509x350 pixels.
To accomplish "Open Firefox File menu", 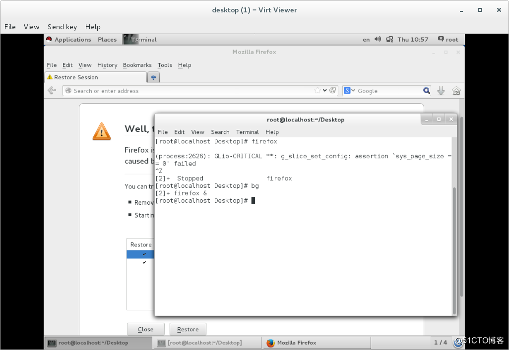I will pyautogui.click(x=52, y=65).
